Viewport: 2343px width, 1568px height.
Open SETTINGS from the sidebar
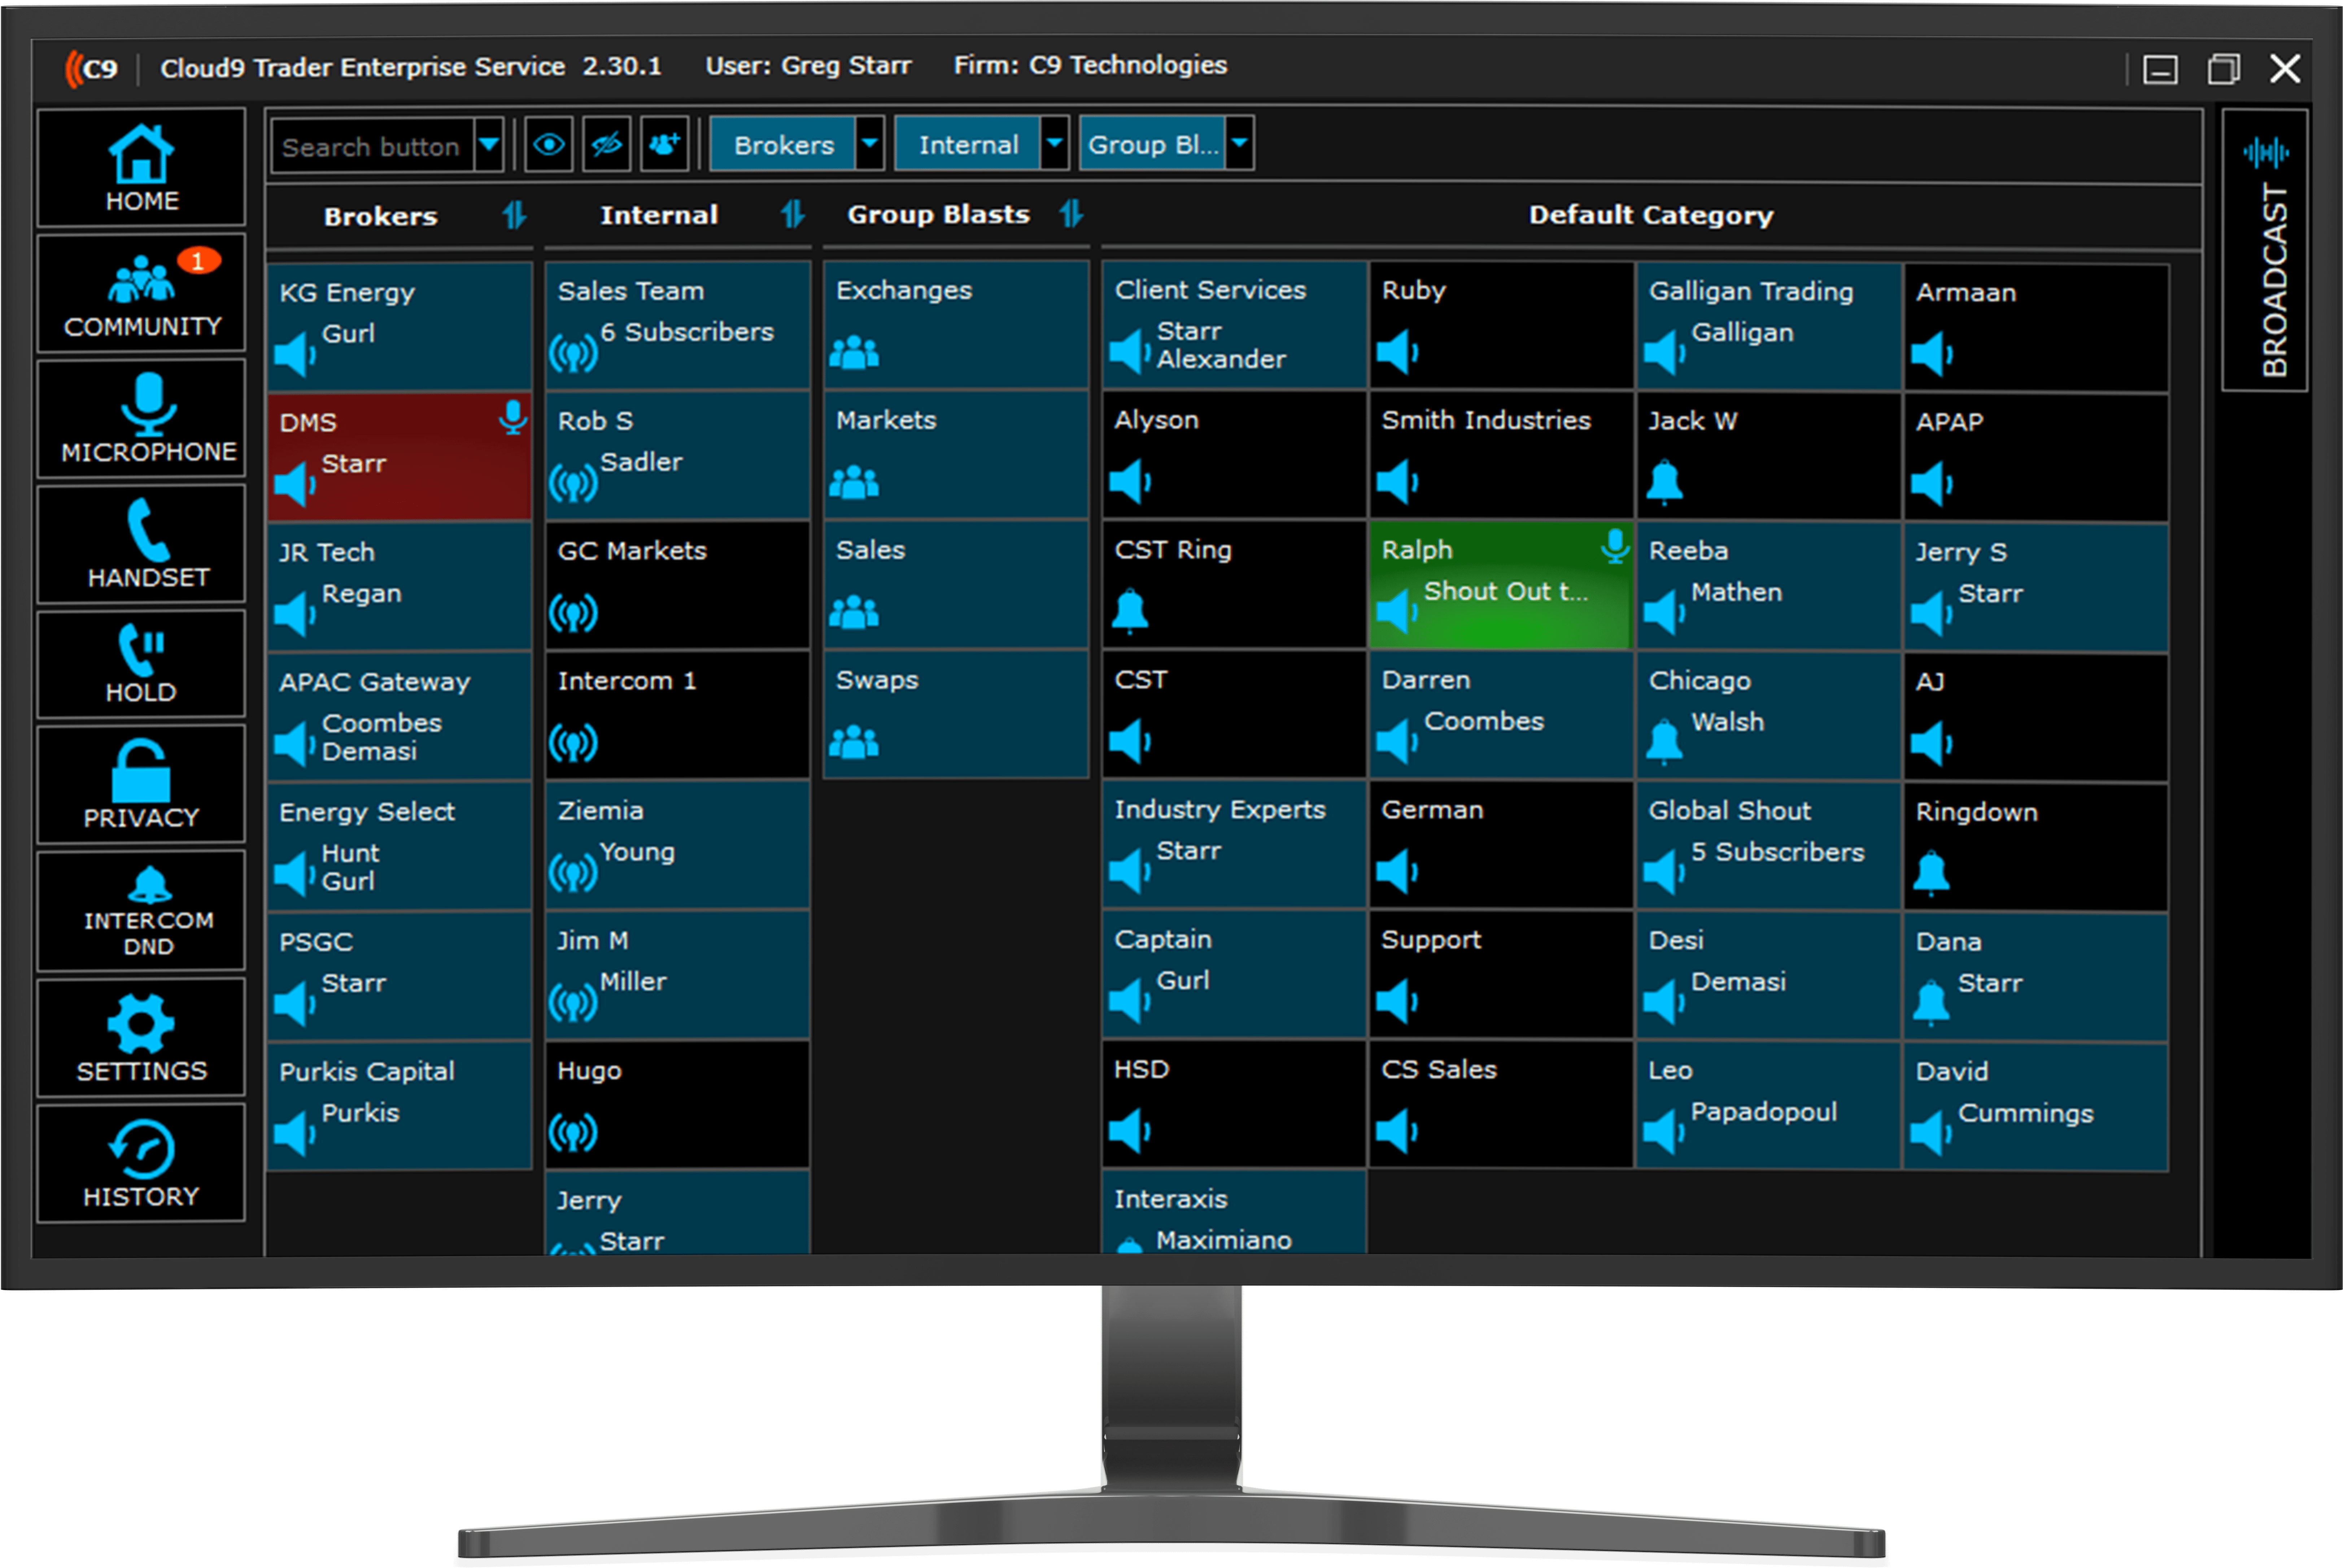click(141, 1038)
